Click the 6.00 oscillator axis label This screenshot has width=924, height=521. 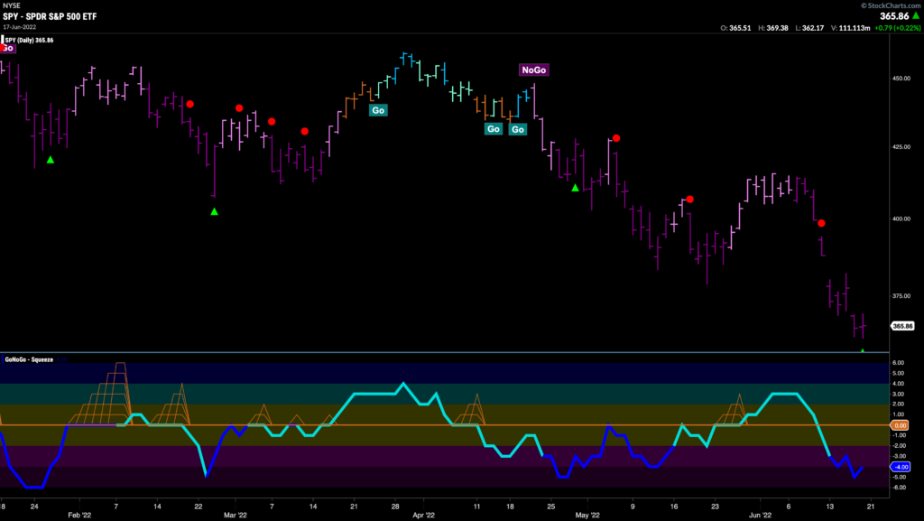(x=899, y=363)
